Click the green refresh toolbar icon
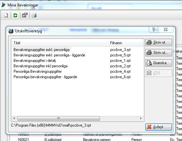The width and height of the screenshot is (182, 141). tap(15, 15)
